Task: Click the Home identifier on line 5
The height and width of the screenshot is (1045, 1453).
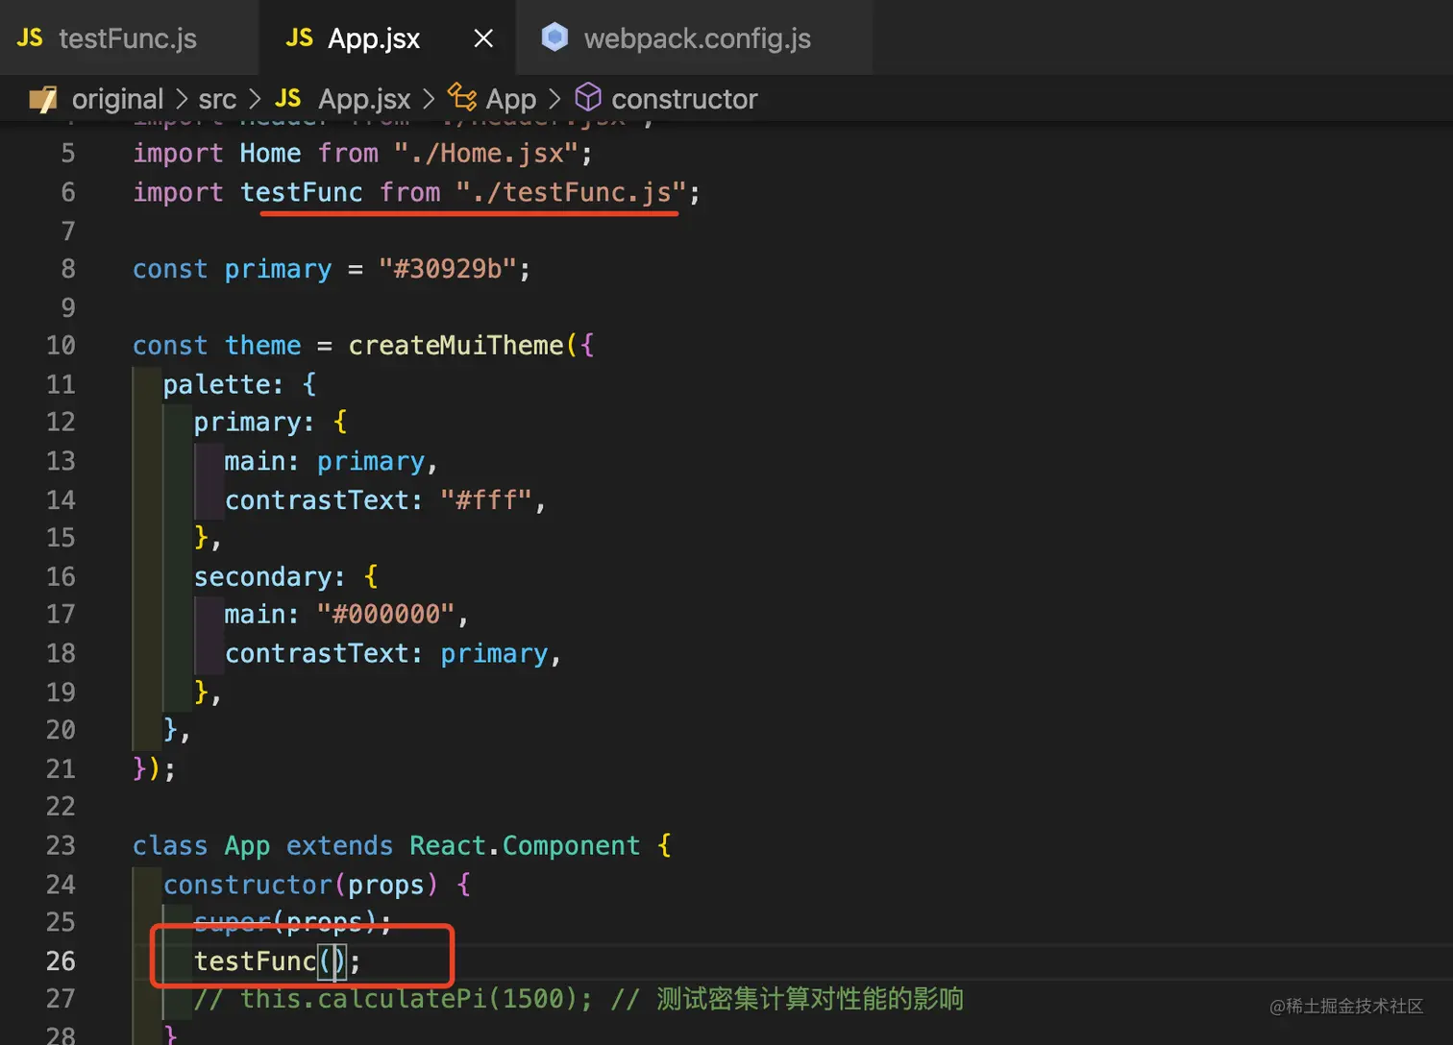Action: pos(270,154)
